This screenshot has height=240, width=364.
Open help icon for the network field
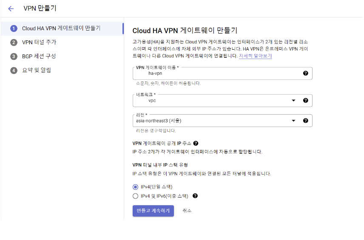tap(305, 100)
